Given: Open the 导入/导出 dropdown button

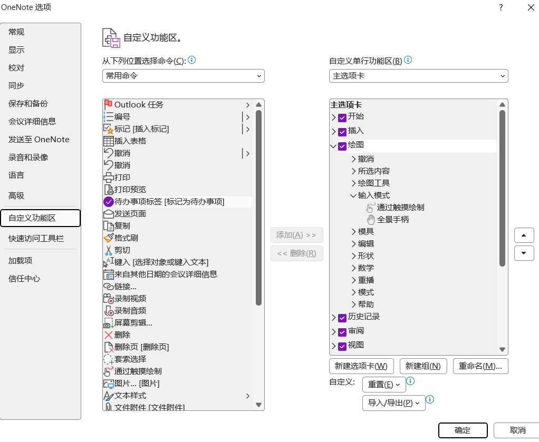Looking at the screenshot, I should [x=393, y=403].
